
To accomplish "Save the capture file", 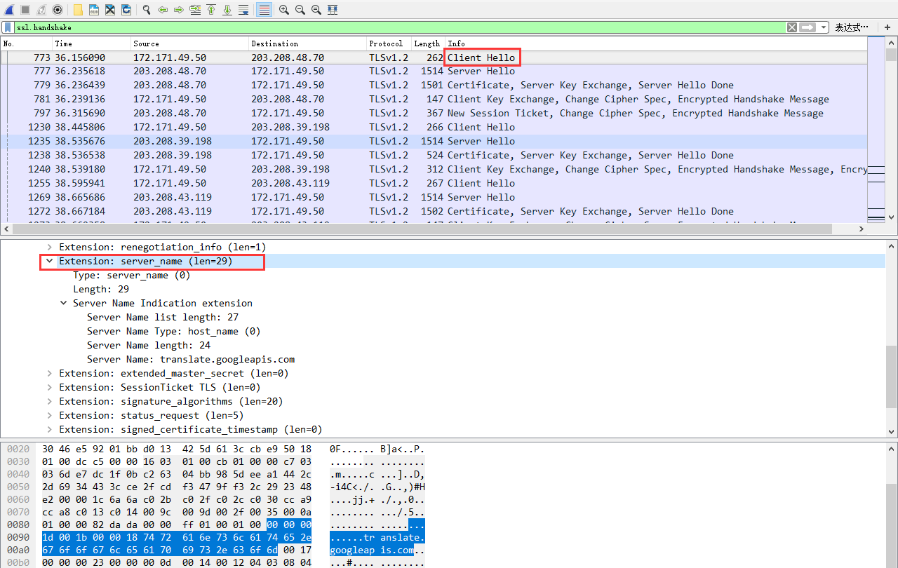I will (x=94, y=10).
